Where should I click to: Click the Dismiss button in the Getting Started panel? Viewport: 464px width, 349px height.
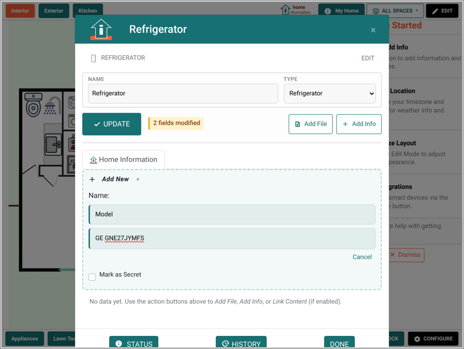[x=406, y=255]
